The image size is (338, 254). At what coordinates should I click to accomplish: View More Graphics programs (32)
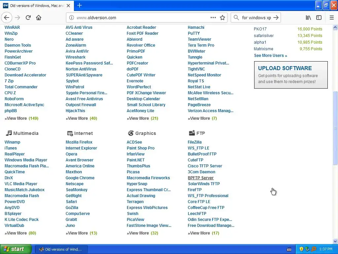click(x=142, y=233)
